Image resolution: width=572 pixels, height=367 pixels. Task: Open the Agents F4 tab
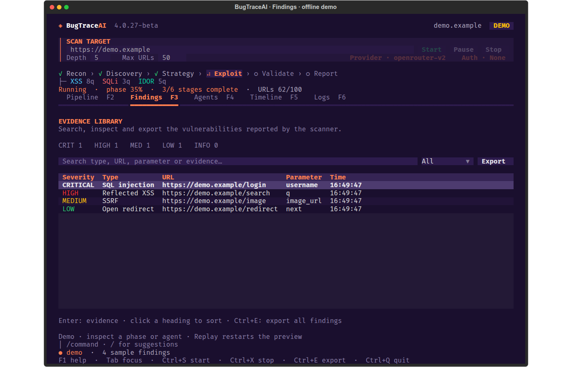pos(214,97)
